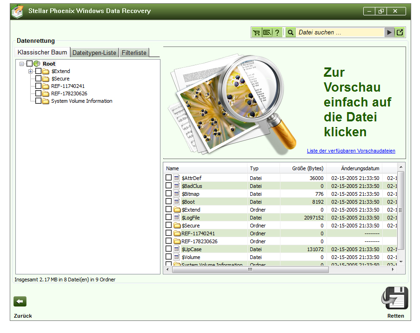Click the vertical scrollbar thumb in file list

pos(400,210)
